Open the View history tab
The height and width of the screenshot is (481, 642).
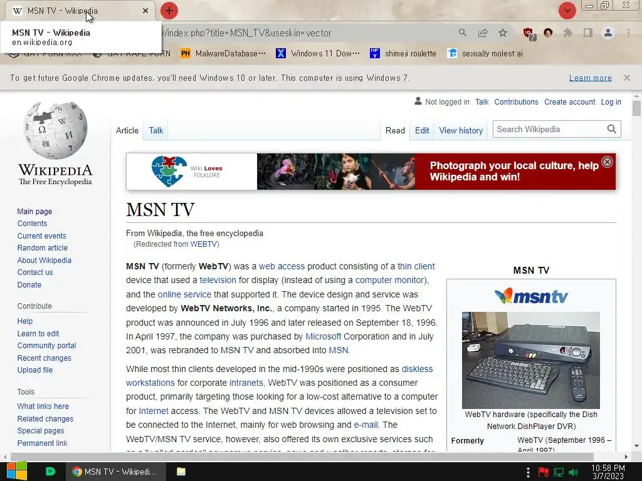pyautogui.click(x=461, y=130)
